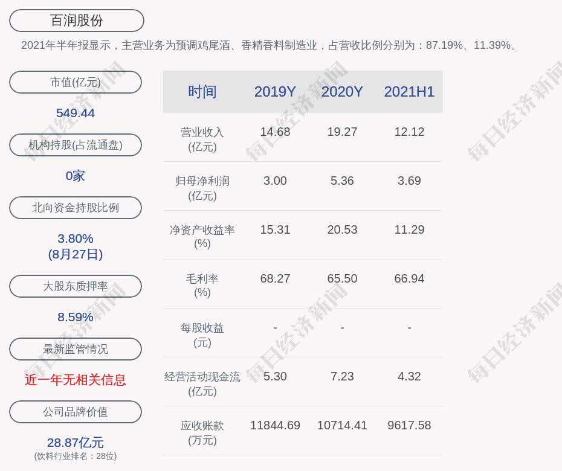The height and width of the screenshot is (471, 562).
Task: Click the 应收账款 value 11844.69
Action: point(275,425)
